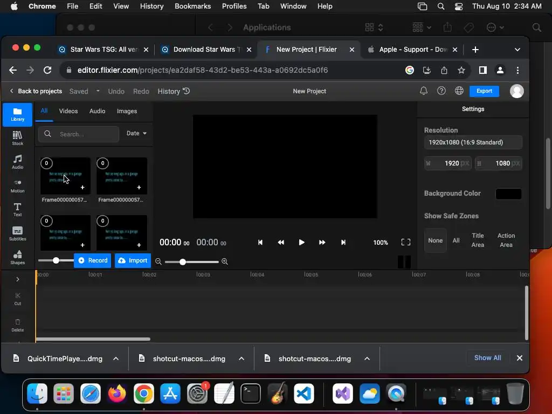Open Chrome side panel icon

tap(482, 70)
